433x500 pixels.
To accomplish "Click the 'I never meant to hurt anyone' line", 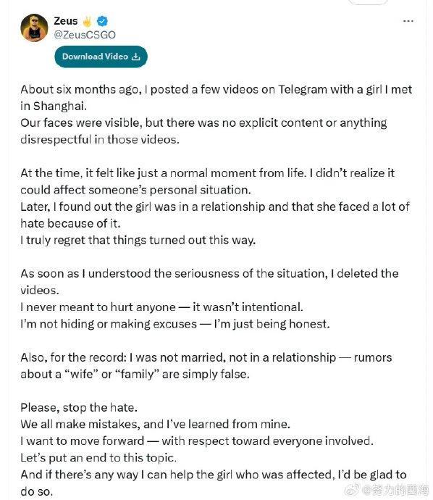I will [162, 307].
